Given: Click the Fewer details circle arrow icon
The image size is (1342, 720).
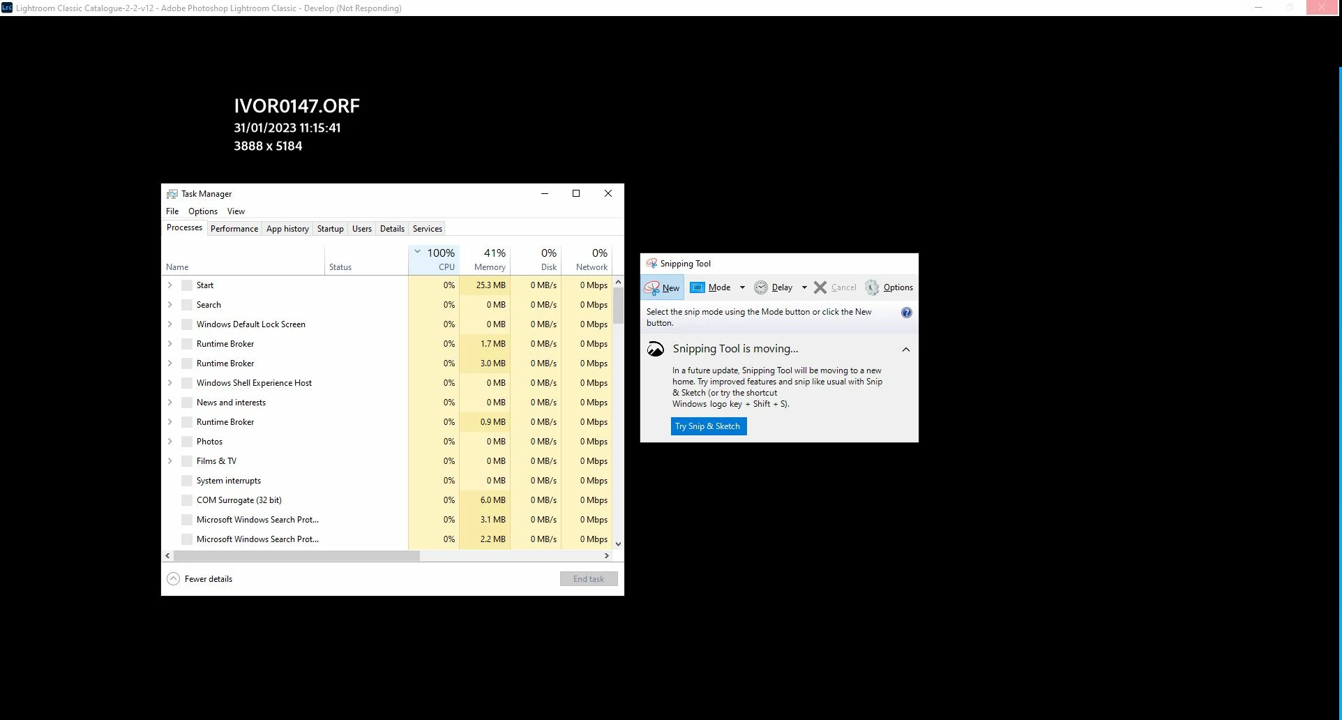Looking at the screenshot, I should (x=174, y=579).
